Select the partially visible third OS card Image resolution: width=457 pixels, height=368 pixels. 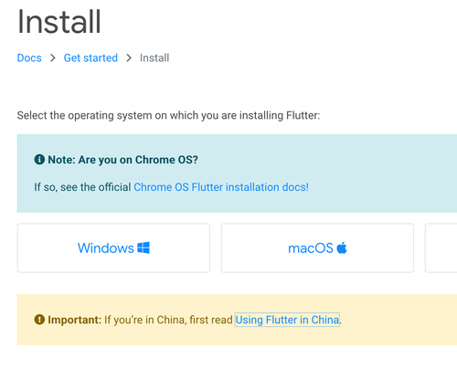pyautogui.click(x=441, y=247)
